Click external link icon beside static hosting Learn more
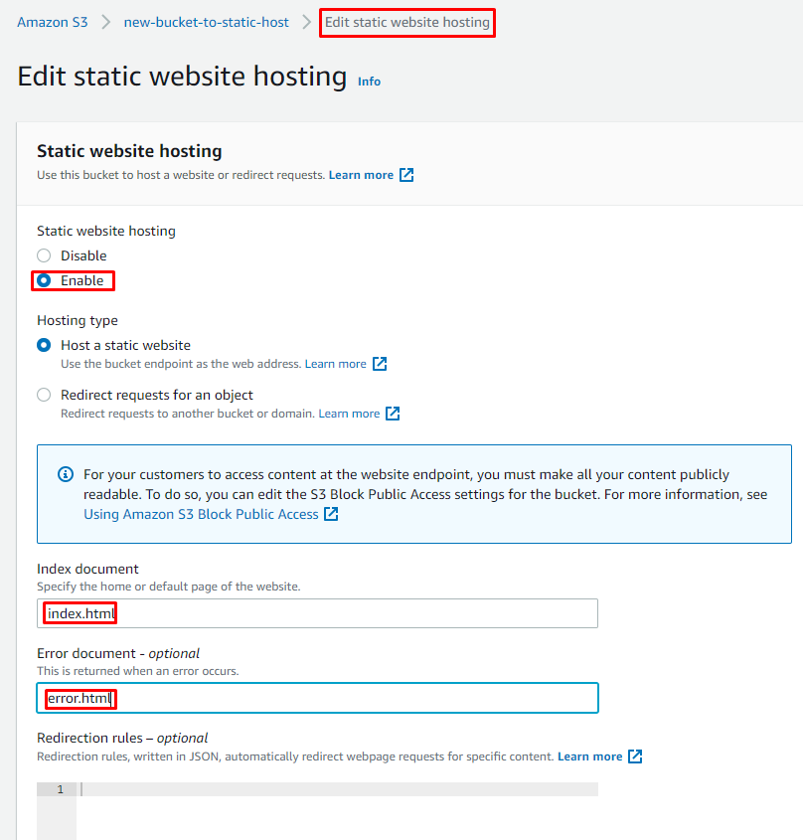Image resolution: width=803 pixels, height=840 pixels. pos(406,175)
